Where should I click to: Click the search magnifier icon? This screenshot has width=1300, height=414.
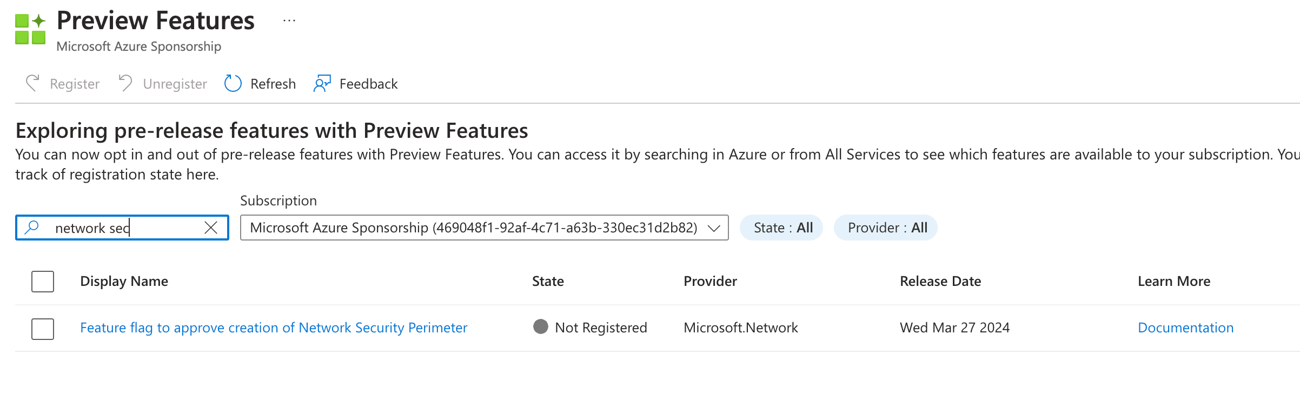coord(32,228)
